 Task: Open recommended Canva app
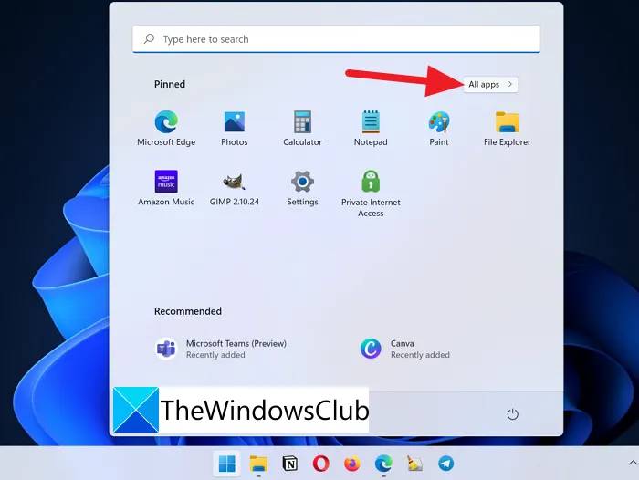tap(405, 350)
